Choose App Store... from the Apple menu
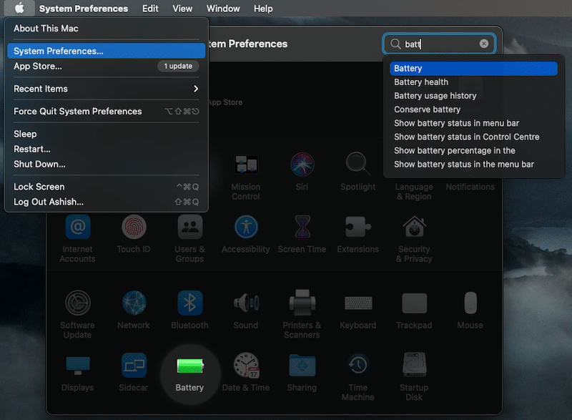Screen dimensions: 572x420 (x=38, y=66)
